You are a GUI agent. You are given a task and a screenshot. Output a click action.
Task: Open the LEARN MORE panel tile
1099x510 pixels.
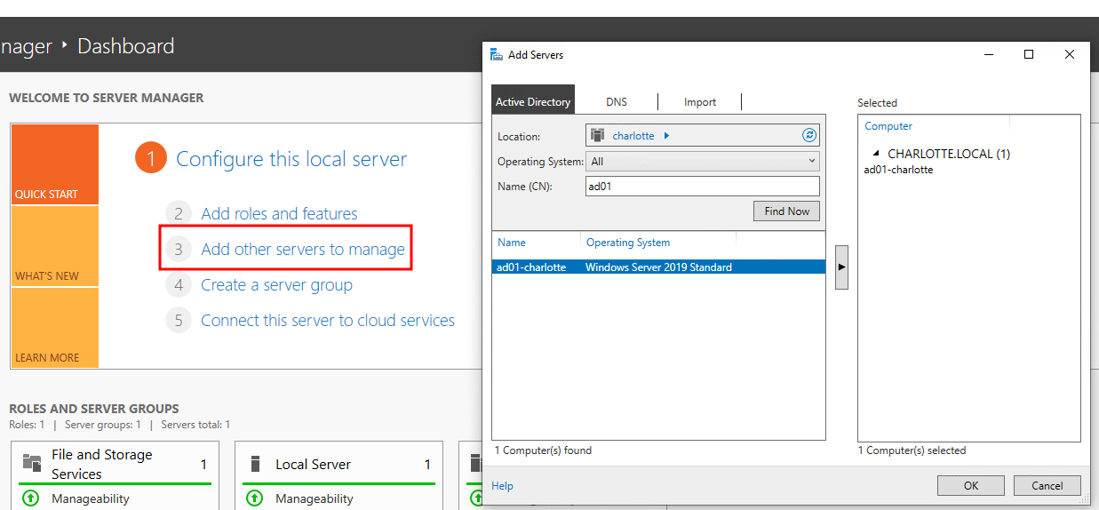point(55,328)
